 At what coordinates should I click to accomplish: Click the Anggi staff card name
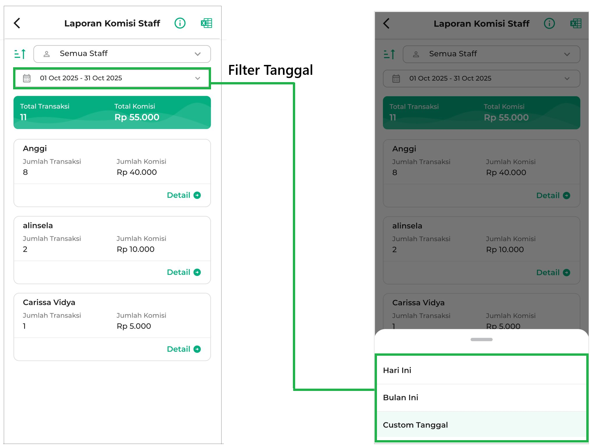click(x=35, y=149)
